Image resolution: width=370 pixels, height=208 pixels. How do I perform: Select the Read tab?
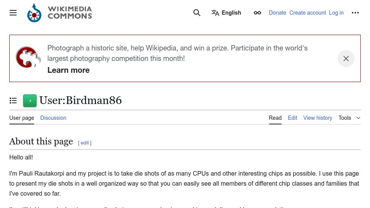coord(275,118)
